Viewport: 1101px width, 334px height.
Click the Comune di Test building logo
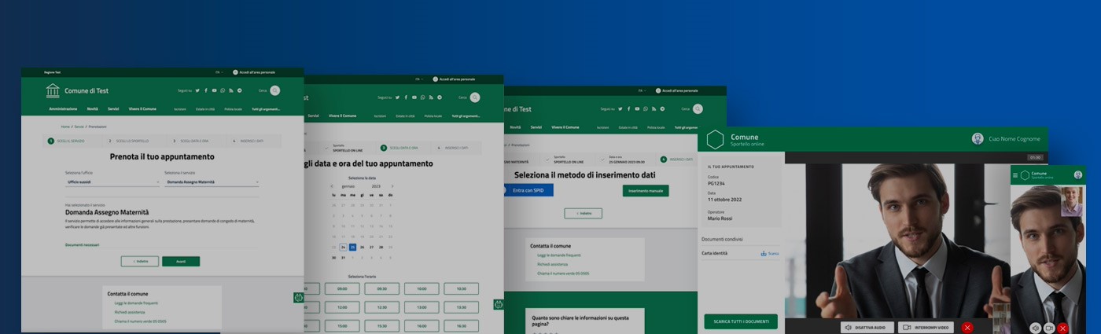[53, 90]
